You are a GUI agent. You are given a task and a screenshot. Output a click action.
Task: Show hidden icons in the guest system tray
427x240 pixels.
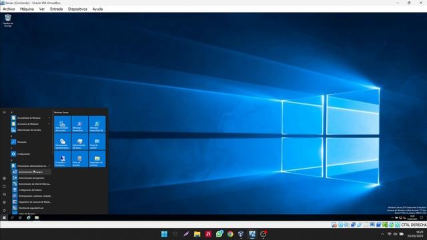(x=392, y=218)
